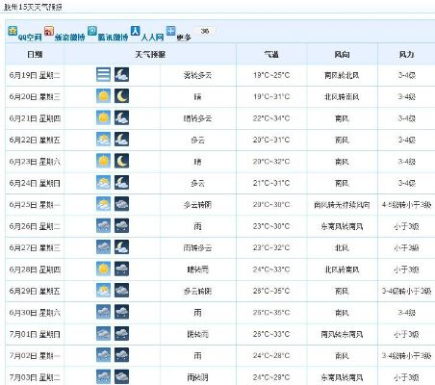Screen dimensions: 435x385
Task: Click the 晴转多云 forecast text for 6月21日
Action: [x=197, y=118]
